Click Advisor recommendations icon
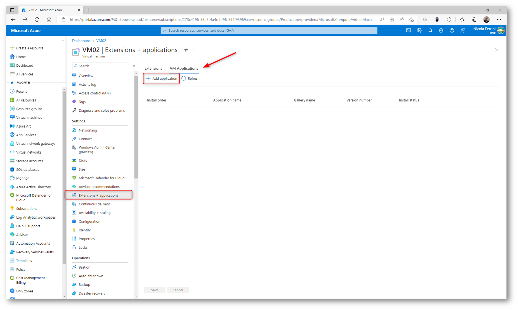Screen dimensions: 518x310 click(x=74, y=186)
